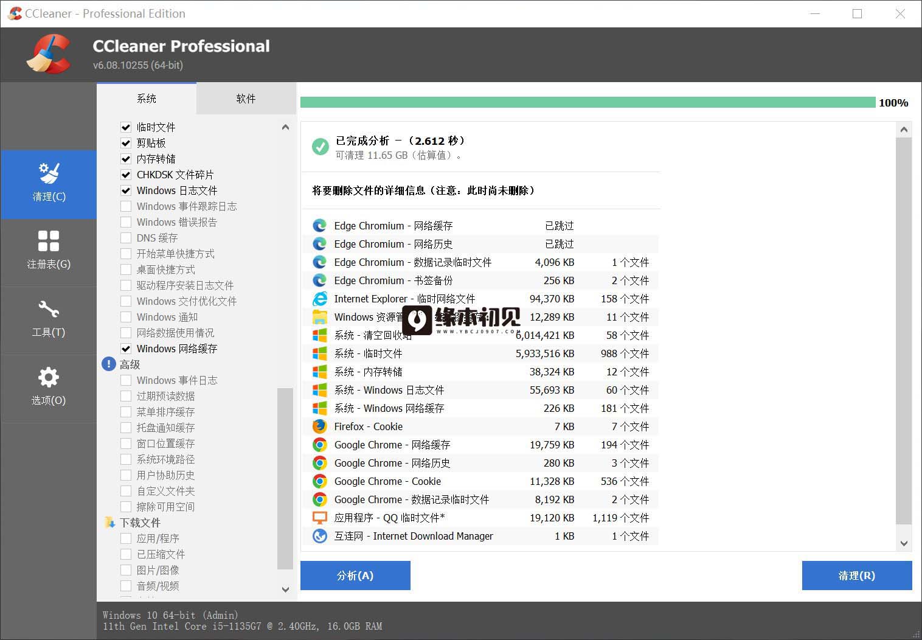This screenshot has width=922, height=640.
Task: Uncheck CHKDSK 文件碎片 checkbox
Action: pyautogui.click(x=126, y=175)
